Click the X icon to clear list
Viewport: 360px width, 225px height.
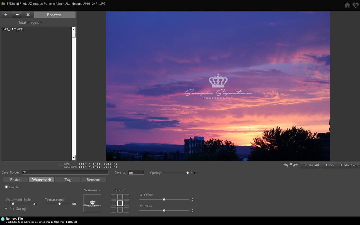pyautogui.click(x=28, y=15)
